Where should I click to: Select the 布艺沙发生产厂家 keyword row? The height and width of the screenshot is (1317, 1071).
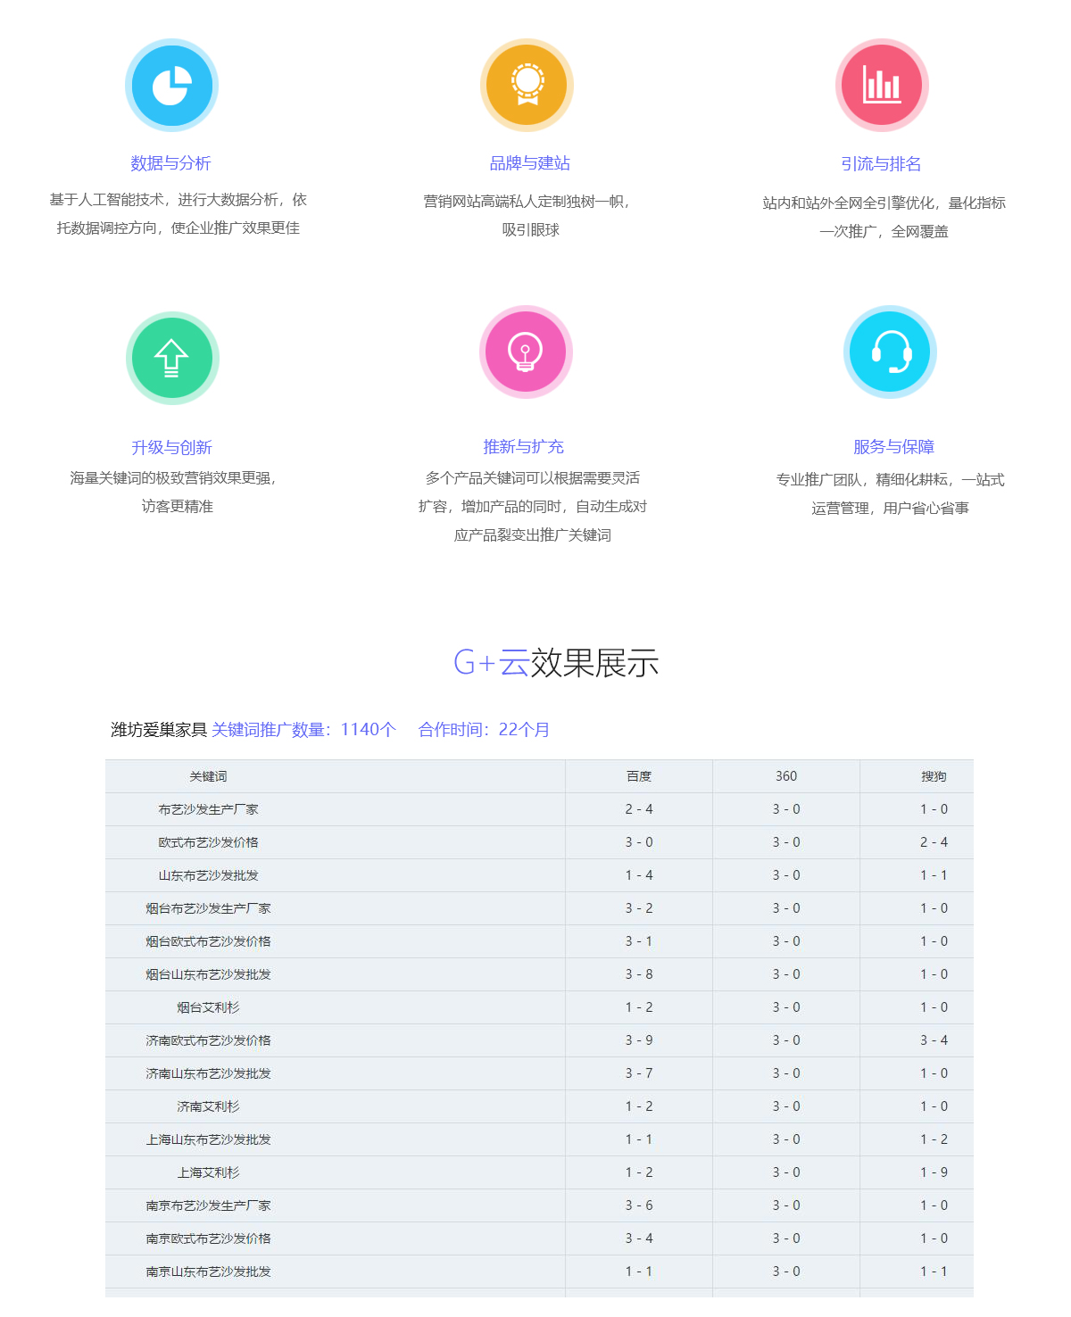click(208, 809)
